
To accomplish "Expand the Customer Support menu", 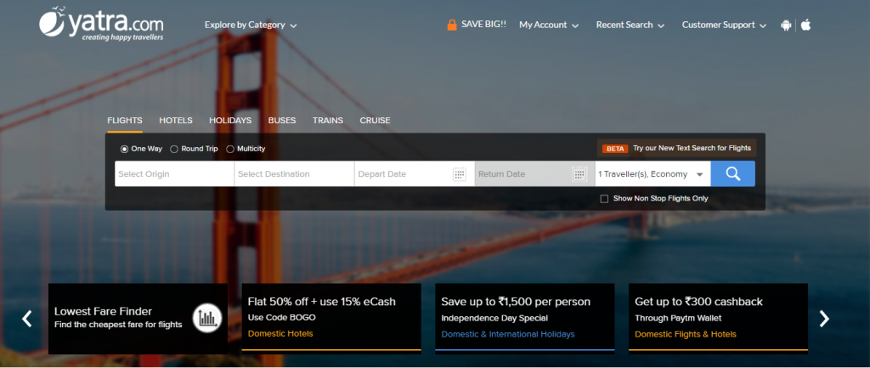I will [x=724, y=25].
